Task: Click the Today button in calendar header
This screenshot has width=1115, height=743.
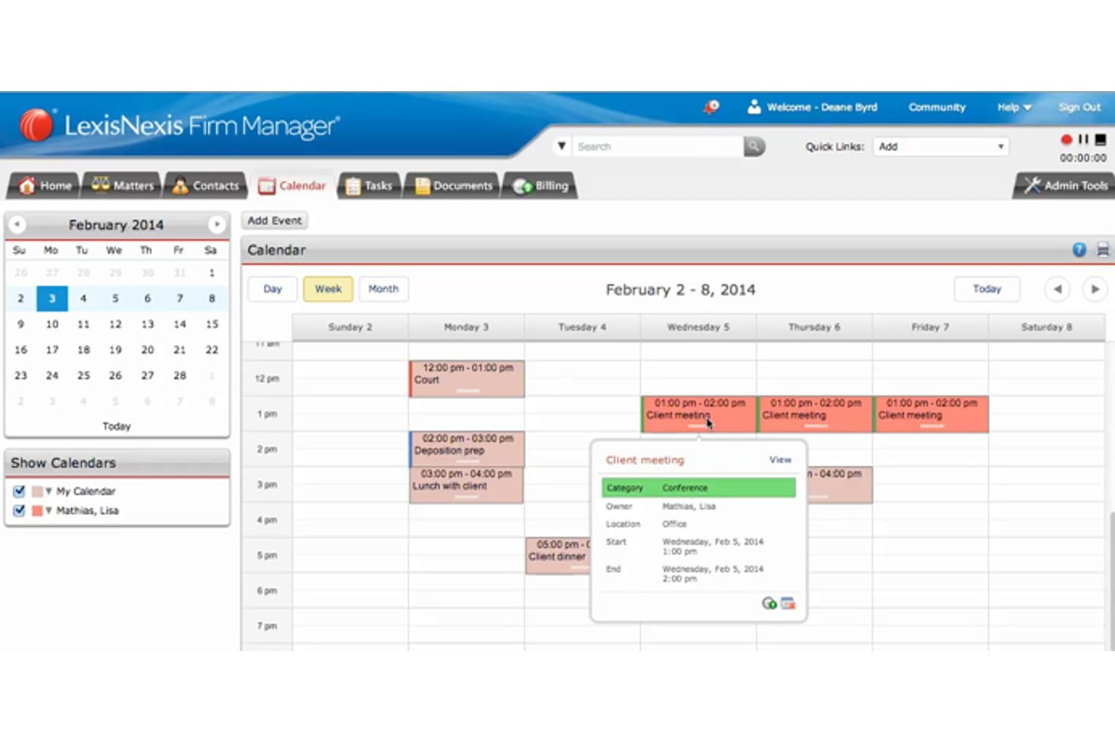Action: click(x=987, y=289)
